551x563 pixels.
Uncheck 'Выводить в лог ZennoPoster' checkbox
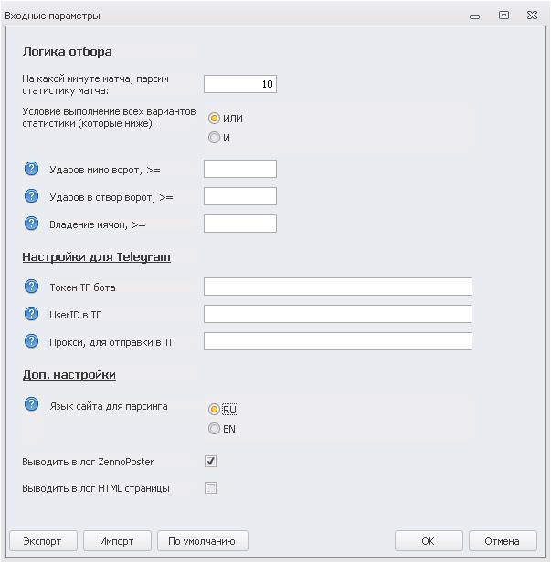click(211, 462)
